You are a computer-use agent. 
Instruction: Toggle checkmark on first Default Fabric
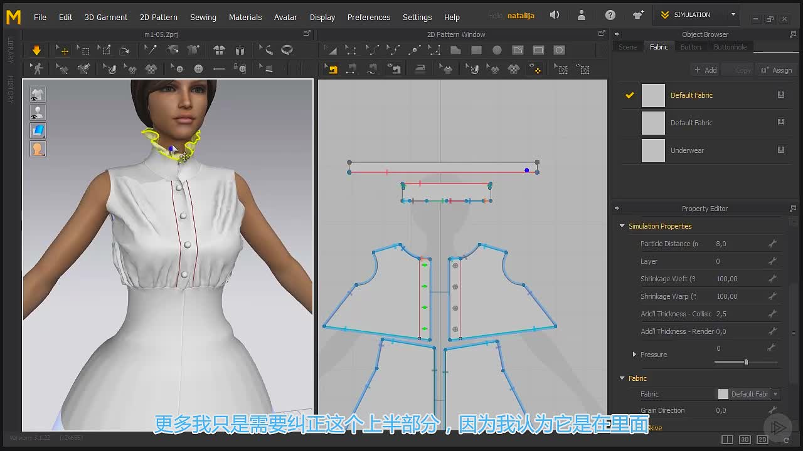630,95
